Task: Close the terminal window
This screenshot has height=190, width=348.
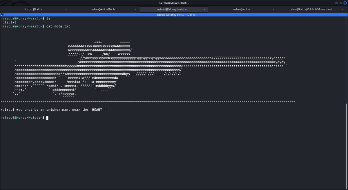Action: pos(345,3)
